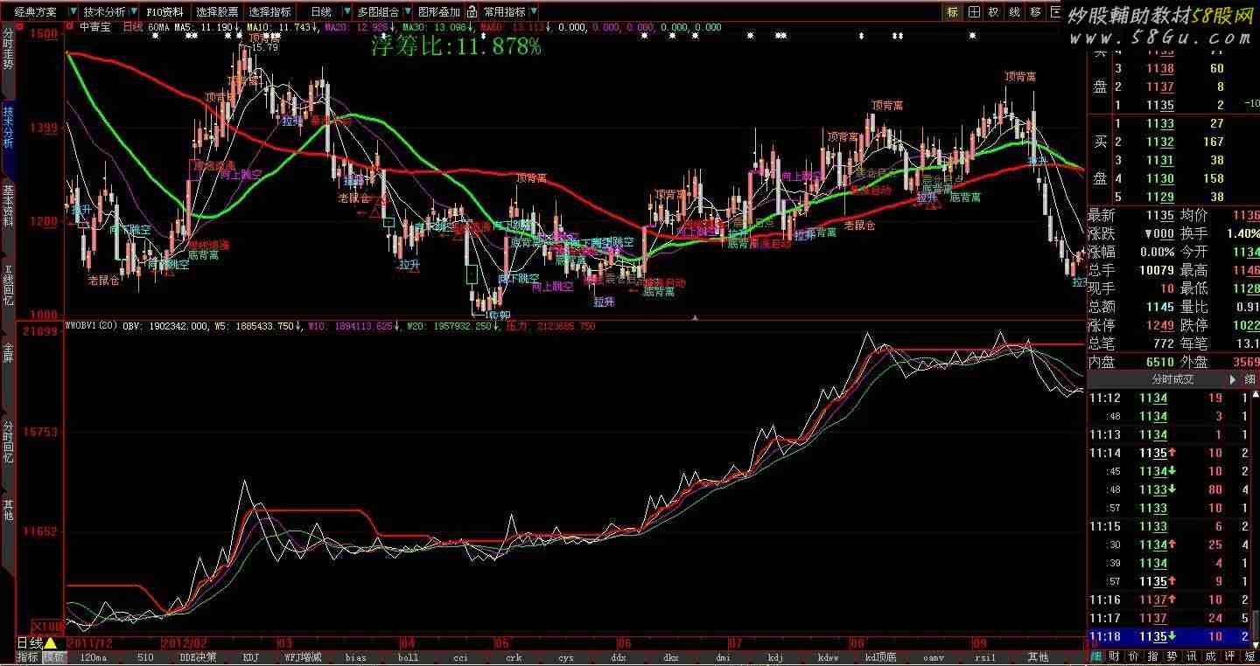
Task: Open the 多图组合 dropdown arrow
Action: (407, 12)
